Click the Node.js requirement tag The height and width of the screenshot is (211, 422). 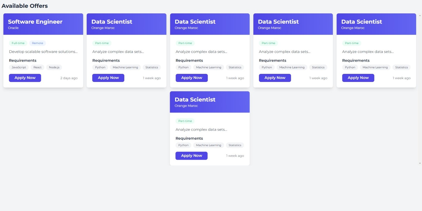point(54,67)
